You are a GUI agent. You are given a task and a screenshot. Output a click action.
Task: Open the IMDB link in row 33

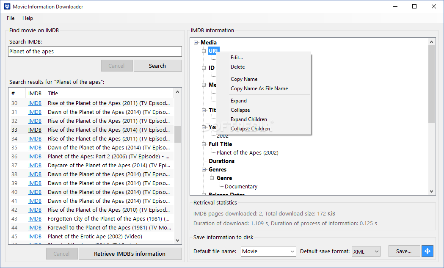(x=35, y=130)
